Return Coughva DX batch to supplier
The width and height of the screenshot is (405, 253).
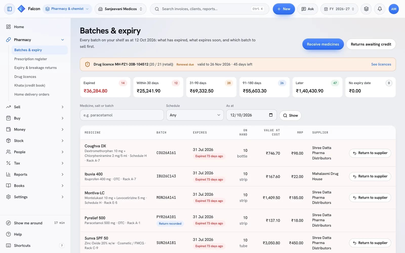(x=370, y=153)
